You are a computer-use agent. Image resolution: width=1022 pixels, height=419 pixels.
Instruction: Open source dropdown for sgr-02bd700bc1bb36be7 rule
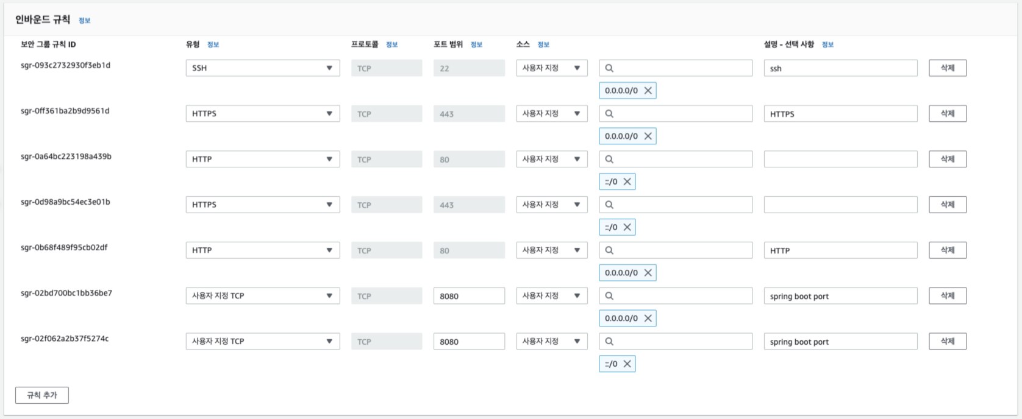click(552, 296)
